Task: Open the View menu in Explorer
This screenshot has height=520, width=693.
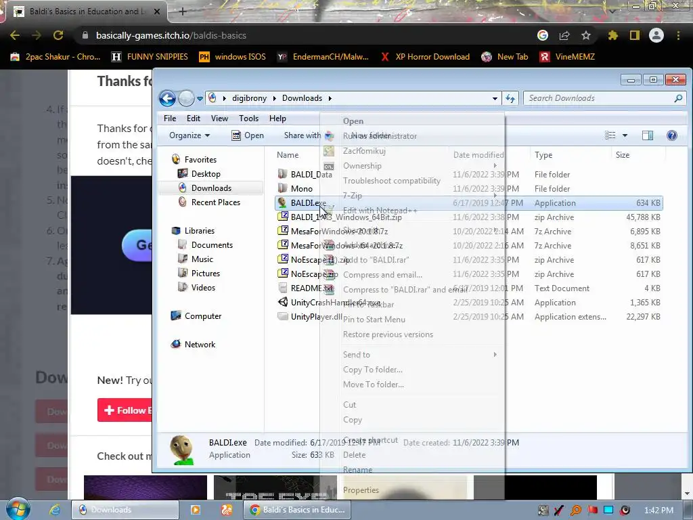Action: point(219,118)
